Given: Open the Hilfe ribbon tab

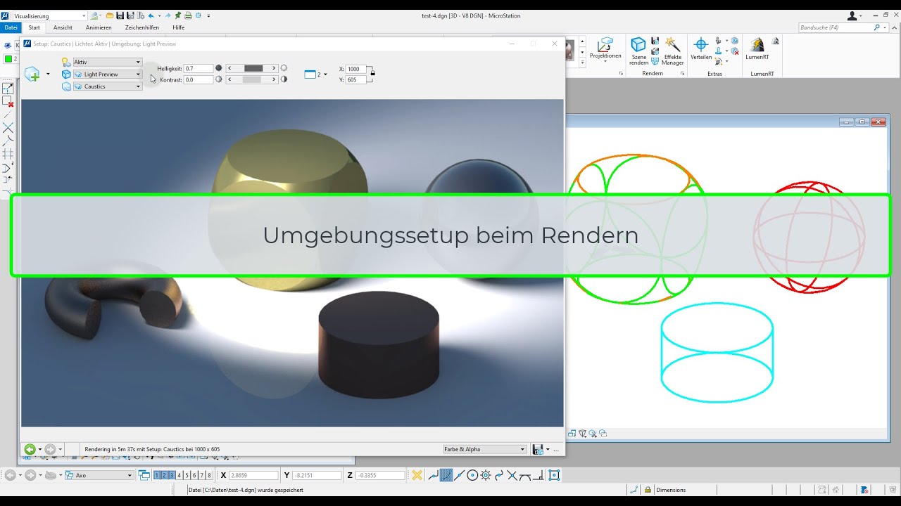Looking at the screenshot, I should 179,27.
